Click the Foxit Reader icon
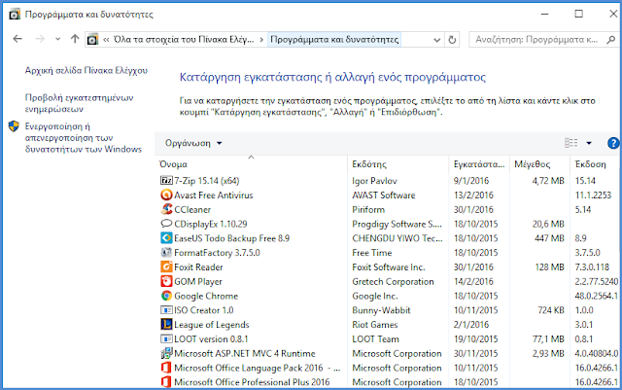 point(166,266)
